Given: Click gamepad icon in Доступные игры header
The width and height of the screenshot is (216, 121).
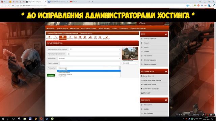Looking at the screenshot, I should (x=166, y=72).
